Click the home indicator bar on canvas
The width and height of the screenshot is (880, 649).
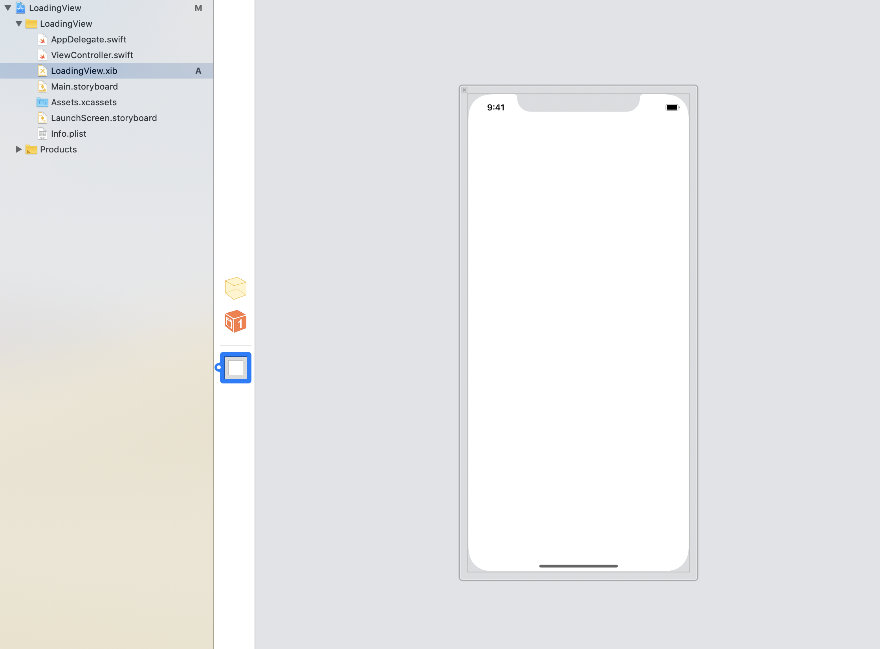[x=578, y=566]
